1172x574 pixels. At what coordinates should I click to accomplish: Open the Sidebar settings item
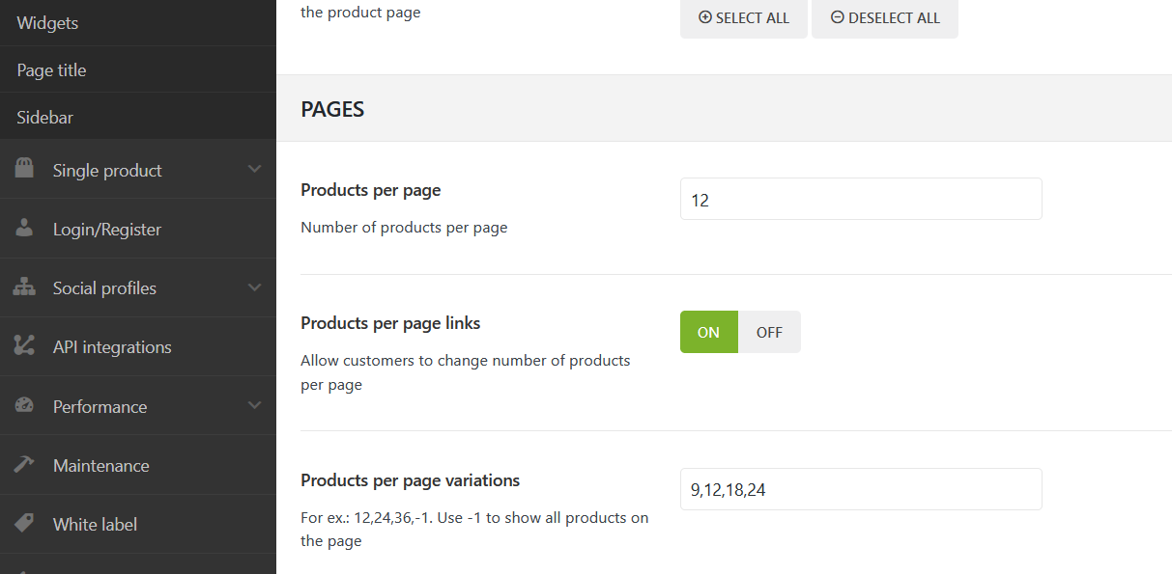[45, 117]
